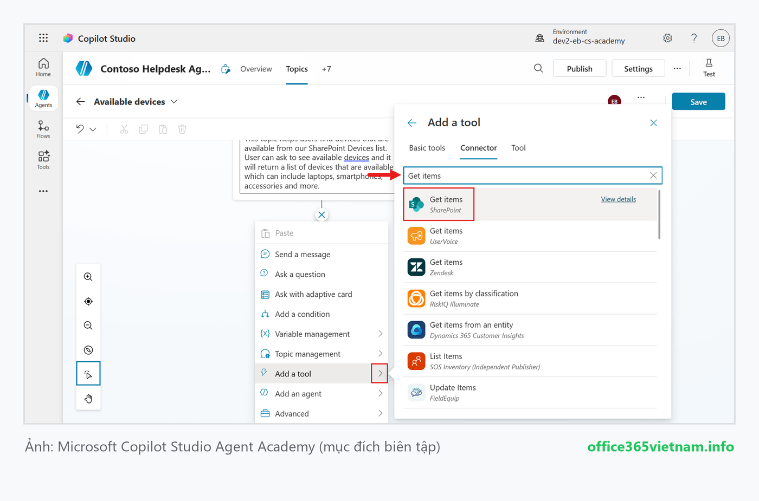This screenshot has width=759, height=501.
Task: Select Get items Zendesk connector
Action: [x=530, y=267]
